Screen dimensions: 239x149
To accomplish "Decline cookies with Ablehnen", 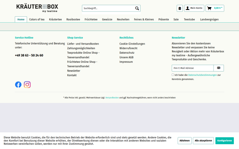I will [184, 141].
